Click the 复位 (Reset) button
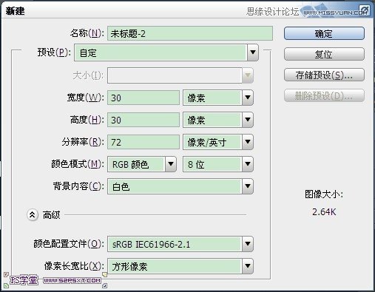 [324, 54]
